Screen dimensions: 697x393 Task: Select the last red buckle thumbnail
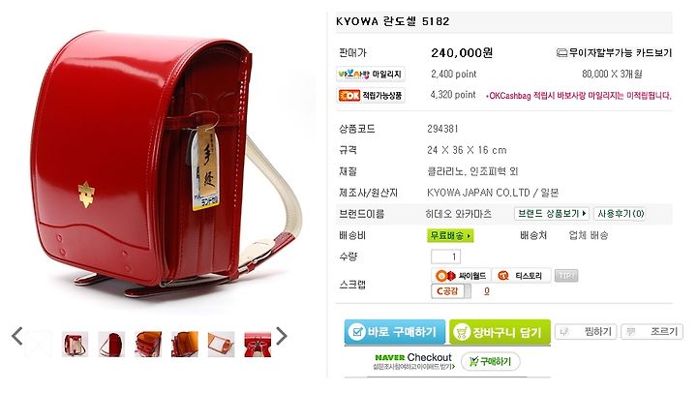pos(258,344)
